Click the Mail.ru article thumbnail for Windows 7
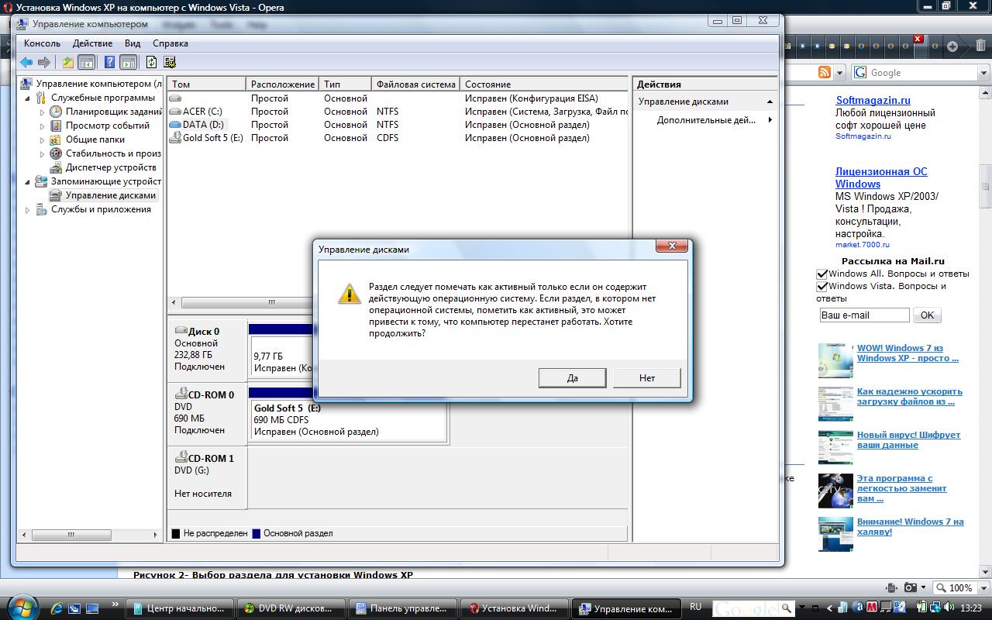Image resolution: width=992 pixels, height=620 pixels. click(x=835, y=360)
